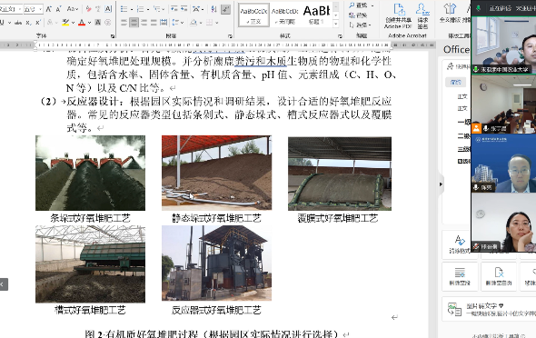The width and height of the screenshot is (536, 338).
Task: Apply red font color
Action: click(x=82, y=23)
